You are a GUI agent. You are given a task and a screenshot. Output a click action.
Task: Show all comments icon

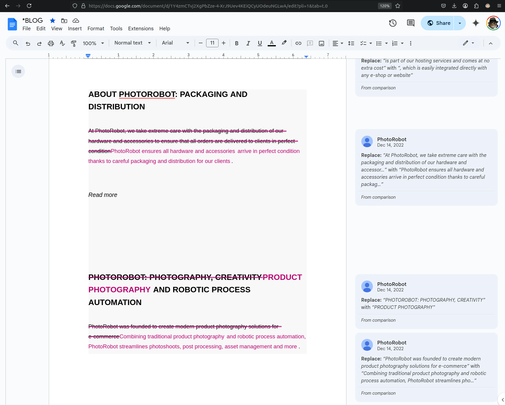point(411,23)
